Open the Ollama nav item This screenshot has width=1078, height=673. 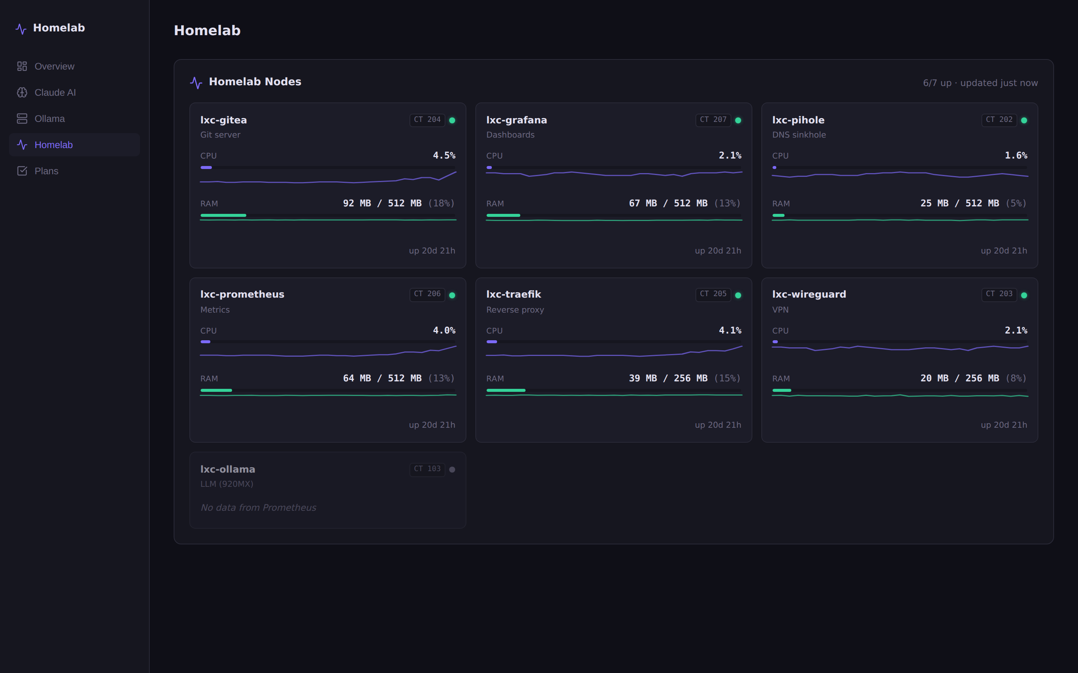[74, 119]
